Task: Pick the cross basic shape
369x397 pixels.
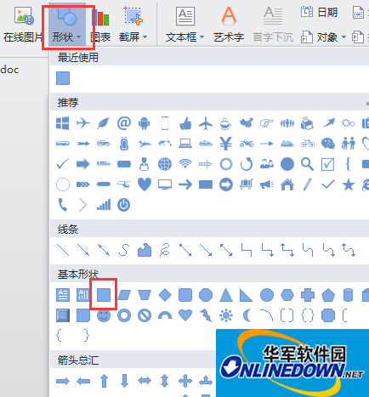Action: (x=308, y=295)
